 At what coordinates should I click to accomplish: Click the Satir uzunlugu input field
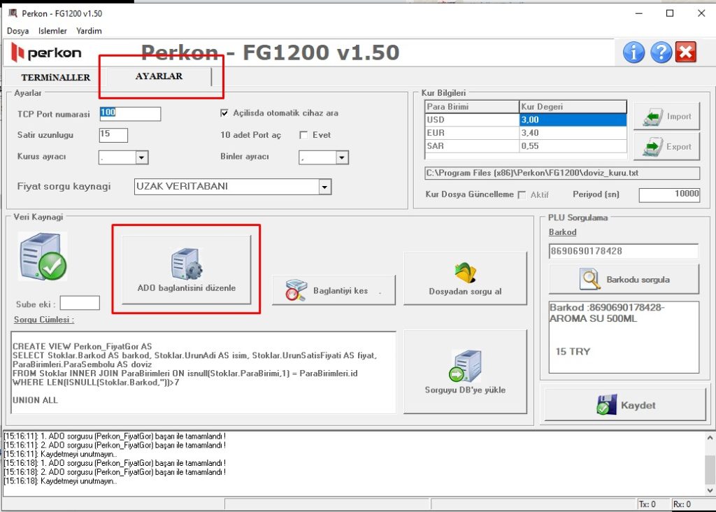point(113,135)
